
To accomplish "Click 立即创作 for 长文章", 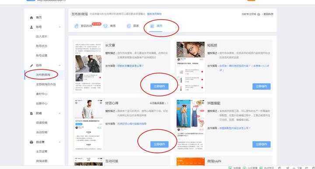I will tap(160, 86).
